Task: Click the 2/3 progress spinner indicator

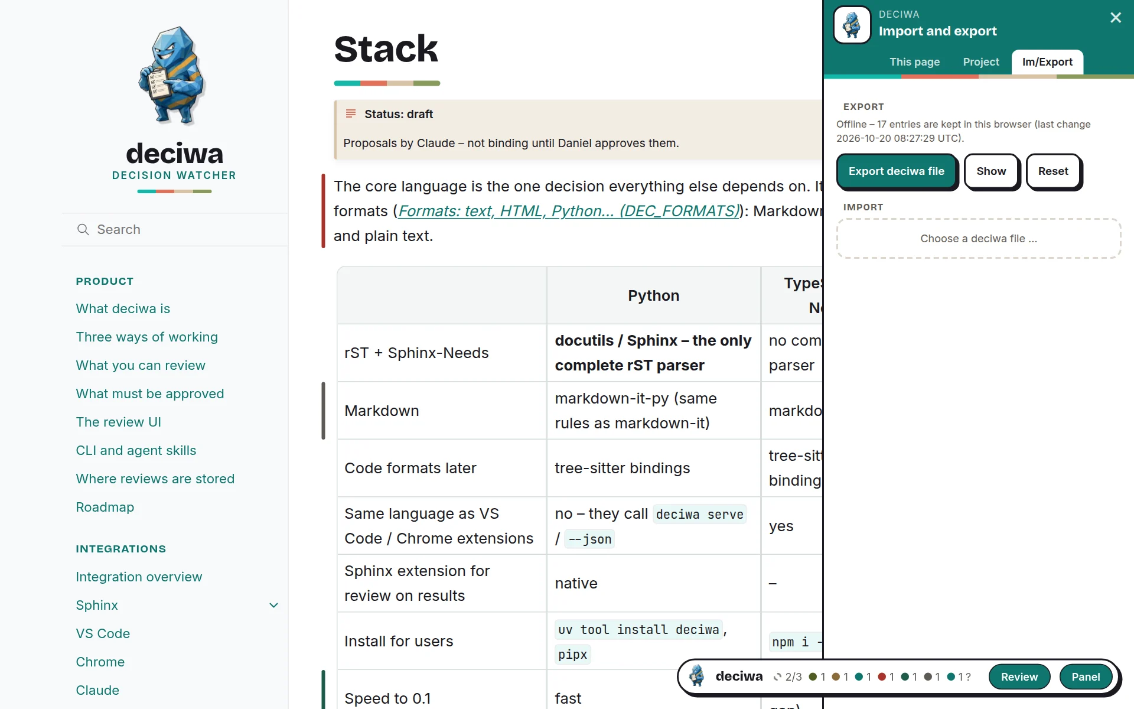Action: (x=777, y=677)
